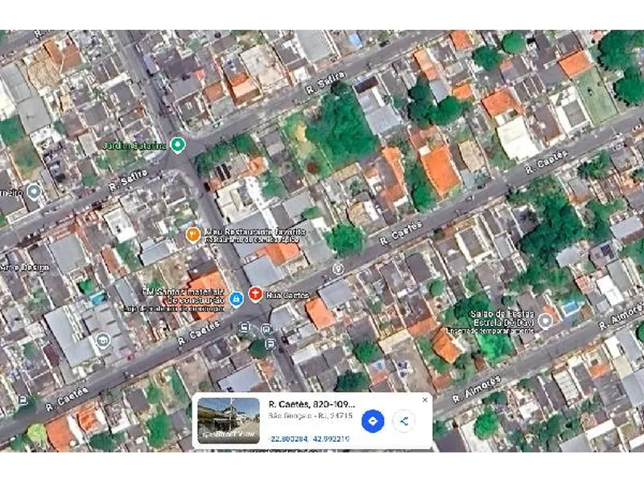Click the Arte Design label on the map
The height and width of the screenshot is (483, 644).
tap(24, 268)
